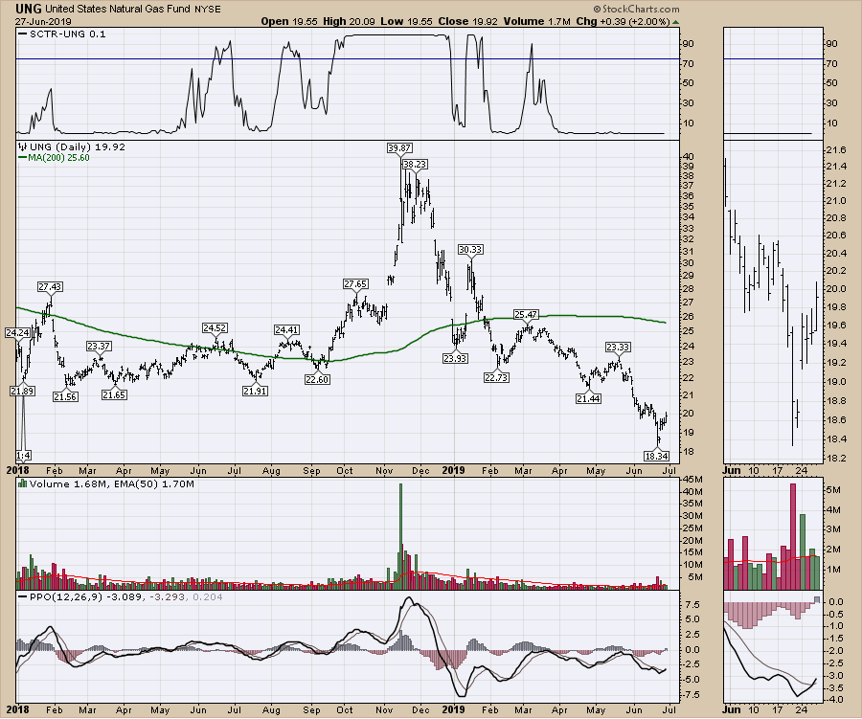The height and width of the screenshot is (719, 862).
Task: Click the United States Natural Gas Fund name
Action: [118, 9]
